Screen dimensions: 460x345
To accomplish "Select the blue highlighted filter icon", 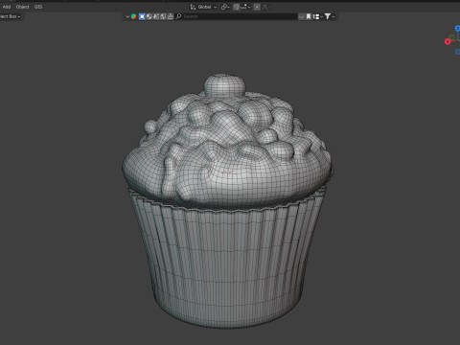I will coord(142,16).
